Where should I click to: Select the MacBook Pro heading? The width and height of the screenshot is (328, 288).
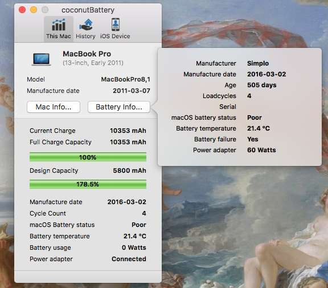tap(87, 54)
